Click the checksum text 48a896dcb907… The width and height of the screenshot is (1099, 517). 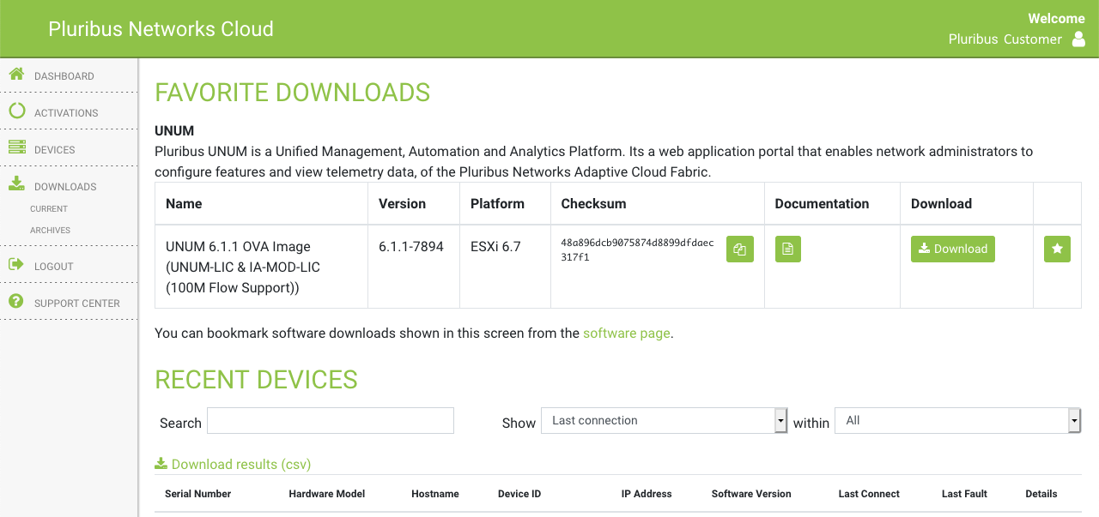[637, 249]
